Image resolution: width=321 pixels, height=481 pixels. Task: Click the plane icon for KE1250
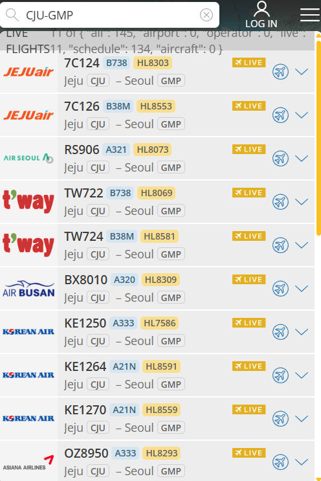[280, 332]
